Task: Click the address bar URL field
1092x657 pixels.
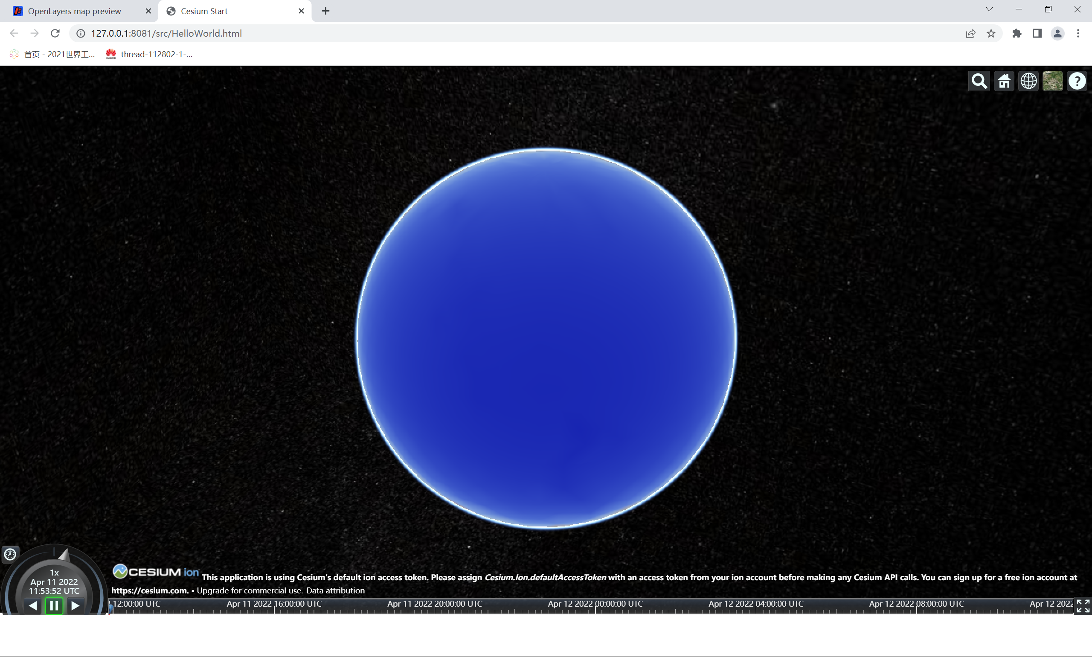Action: 398,33
